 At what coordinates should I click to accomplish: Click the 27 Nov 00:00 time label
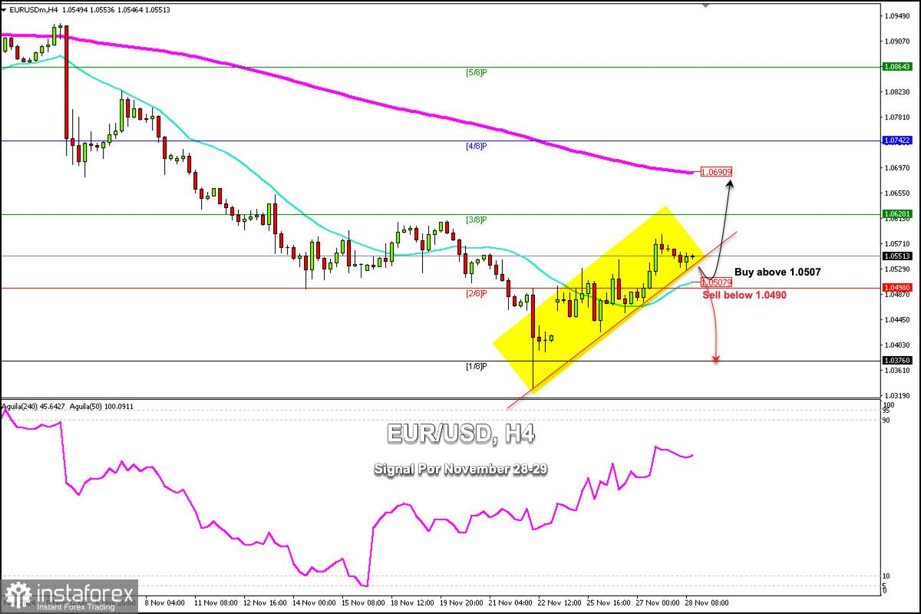pos(659,603)
